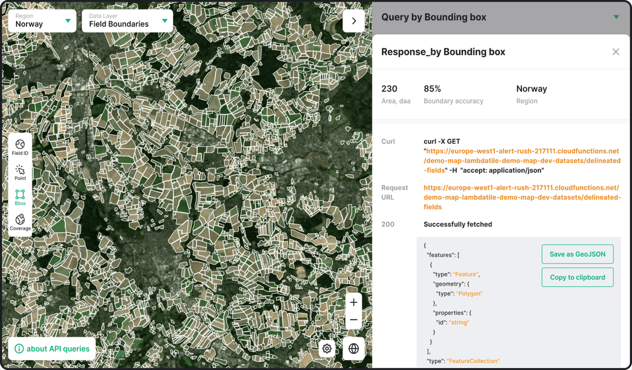Open the Curl command URL link
The height and width of the screenshot is (370, 632).
[523, 161]
